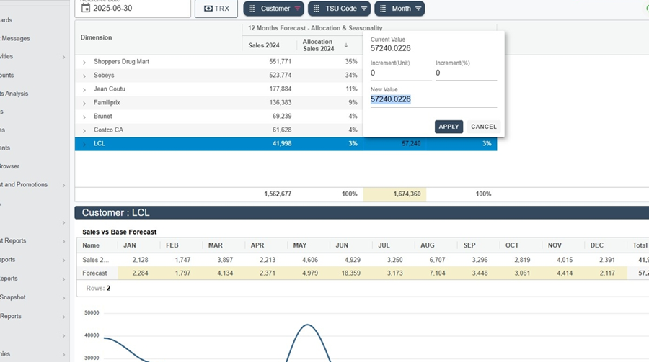
Task: Select Brunet sales value 69,239
Action: click(x=282, y=116)
